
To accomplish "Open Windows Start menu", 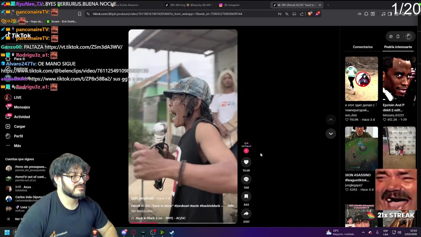I will tap(7, 232).
